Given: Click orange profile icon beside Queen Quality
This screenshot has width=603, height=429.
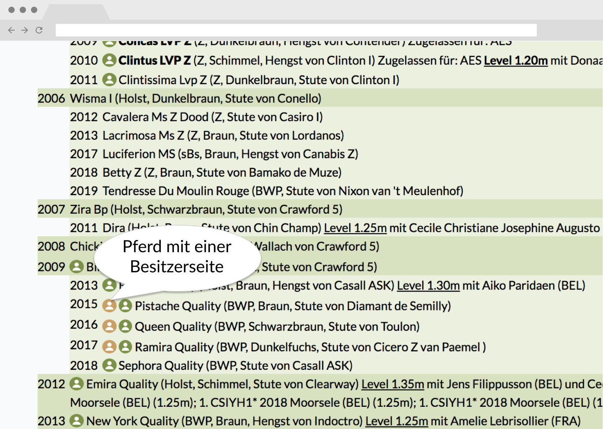Looking at the screenshot, I should pyautogui.click(x=109, y=326).
